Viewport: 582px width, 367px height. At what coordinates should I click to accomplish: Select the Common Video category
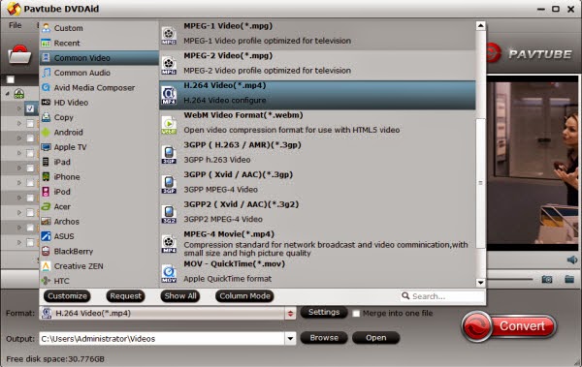(99, 58)
